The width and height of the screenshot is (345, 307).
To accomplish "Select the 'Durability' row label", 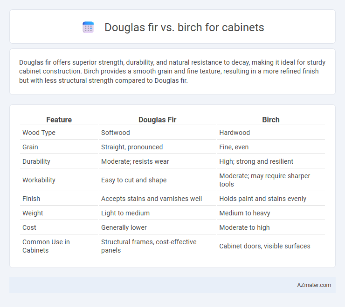I will (36, 161).
